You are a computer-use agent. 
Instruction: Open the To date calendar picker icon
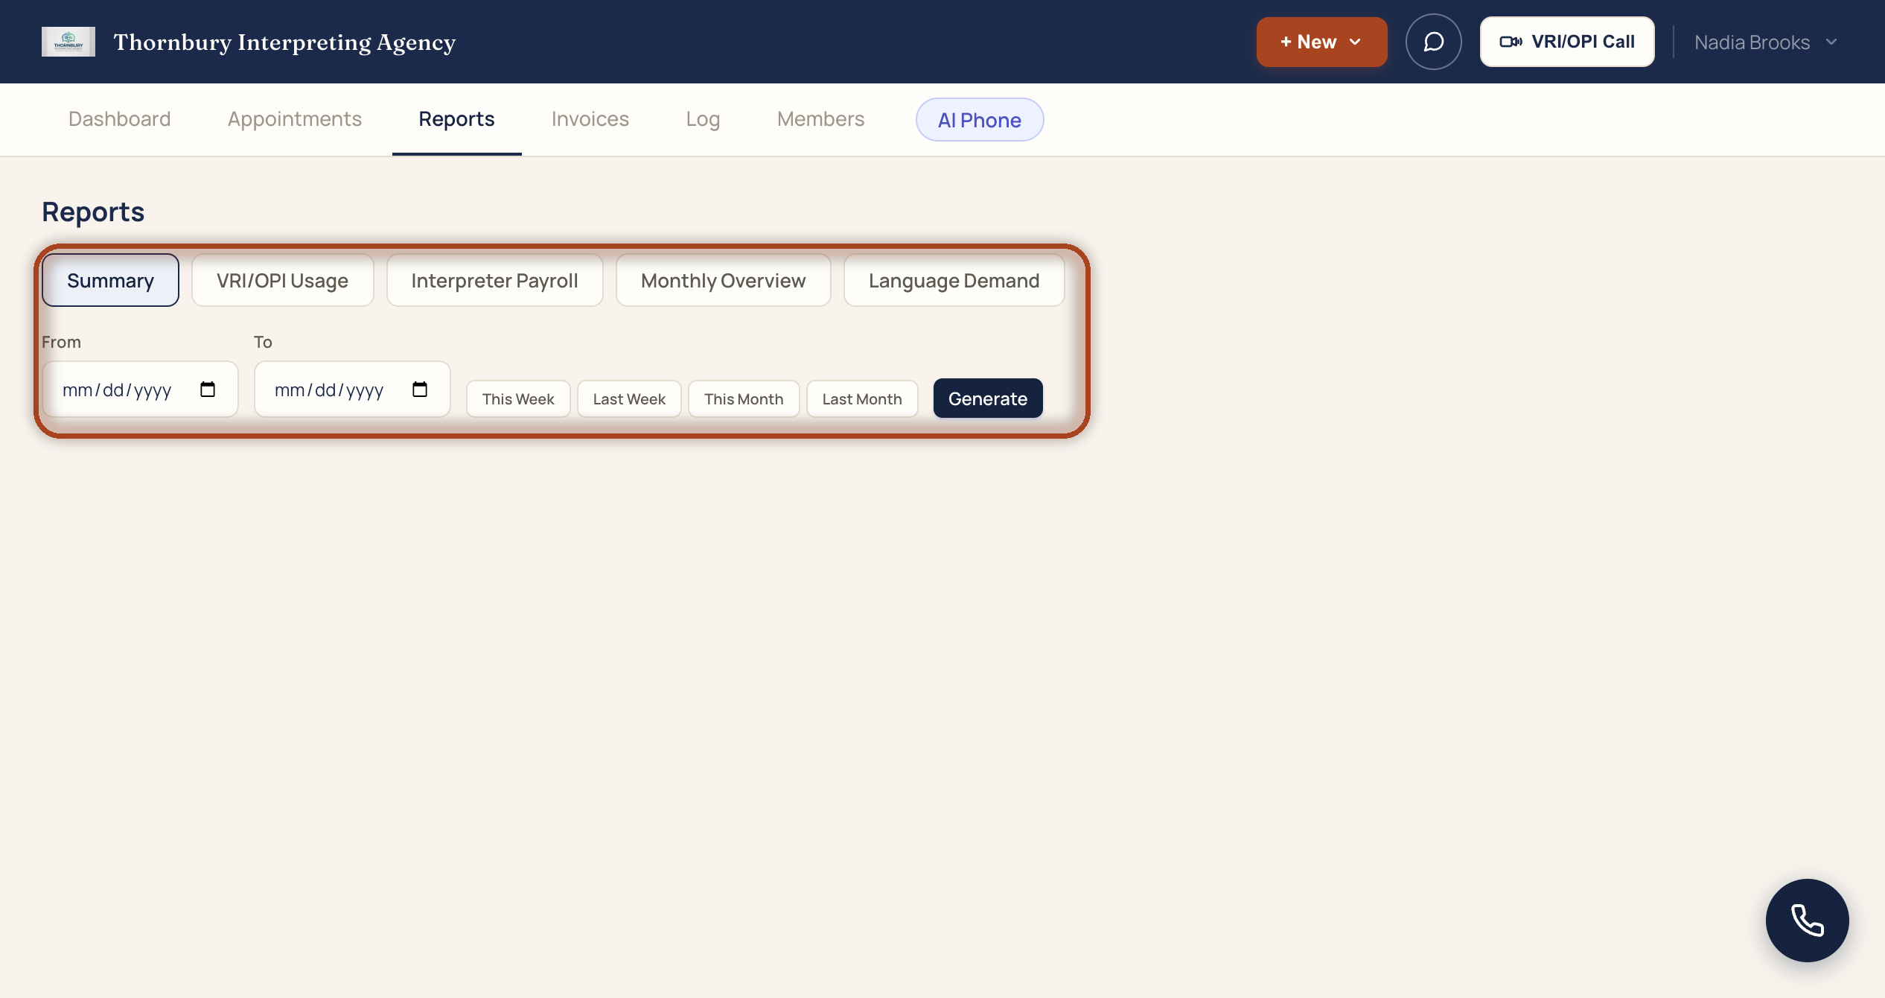pyautogui.click(x=420, y=390)
